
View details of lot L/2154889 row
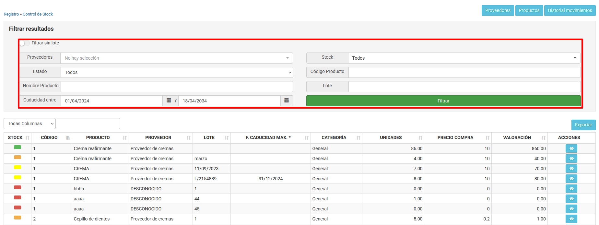tap(571, 179)
